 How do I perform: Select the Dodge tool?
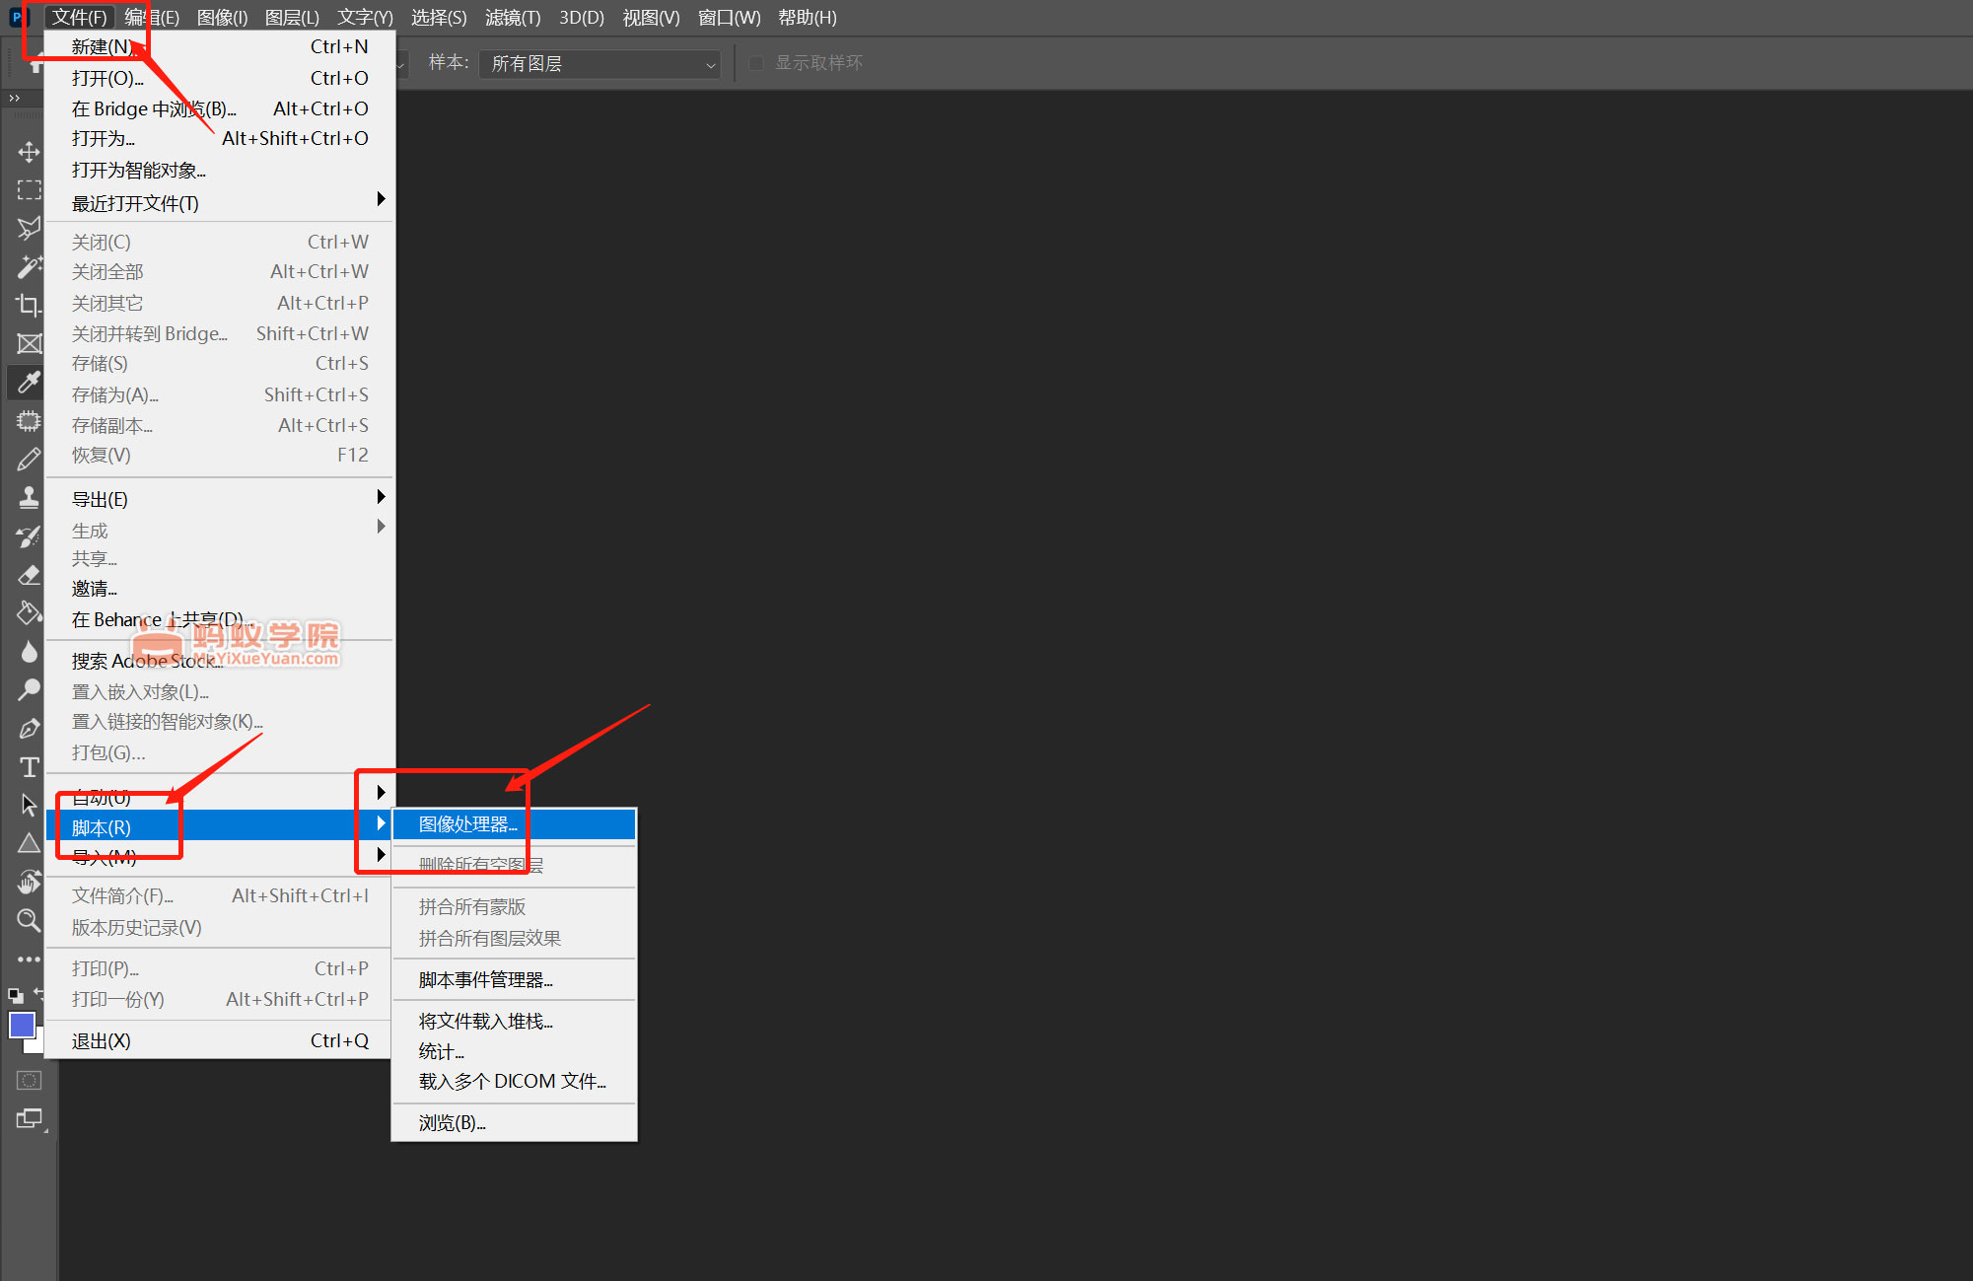tap(29, 690)
